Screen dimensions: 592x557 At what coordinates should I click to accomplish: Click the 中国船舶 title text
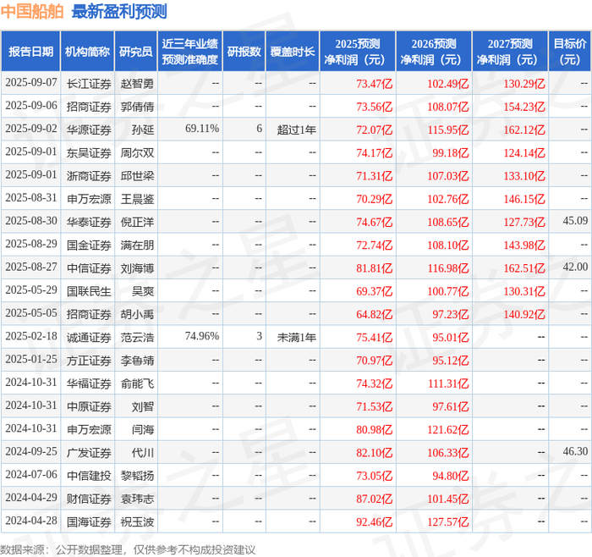(32, 12)
